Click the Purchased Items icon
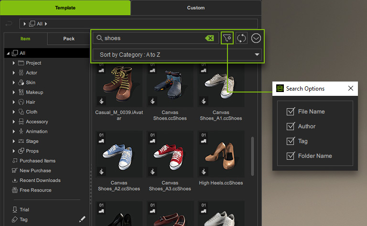Viewport: 367px width, 226px height. point(15,161)
